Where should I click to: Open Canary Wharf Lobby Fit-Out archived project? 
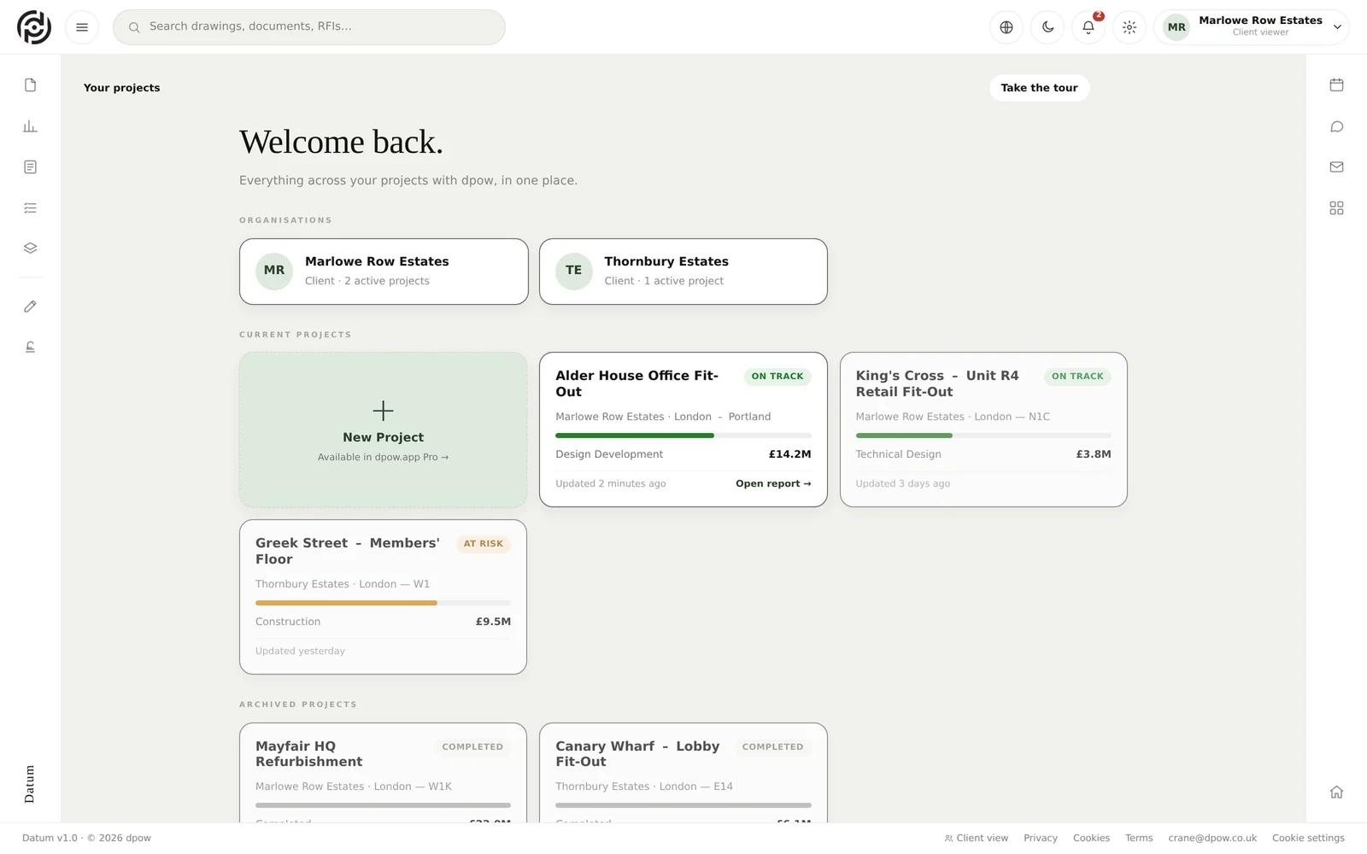(683, 773)
